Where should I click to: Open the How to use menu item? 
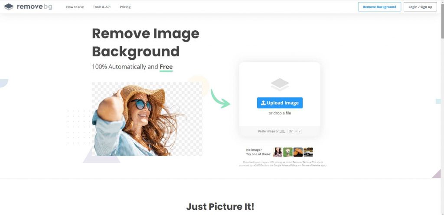pyautogui.click(x=75, y=7)
